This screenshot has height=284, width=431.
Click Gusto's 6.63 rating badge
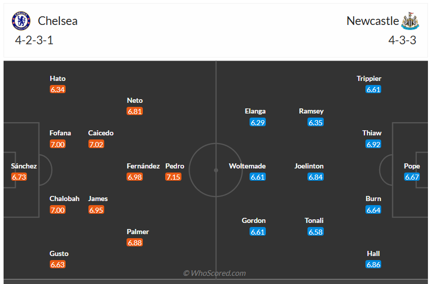(58, 265)
